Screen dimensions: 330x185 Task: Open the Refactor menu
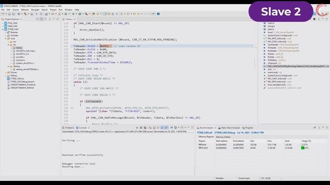point(25,10)
